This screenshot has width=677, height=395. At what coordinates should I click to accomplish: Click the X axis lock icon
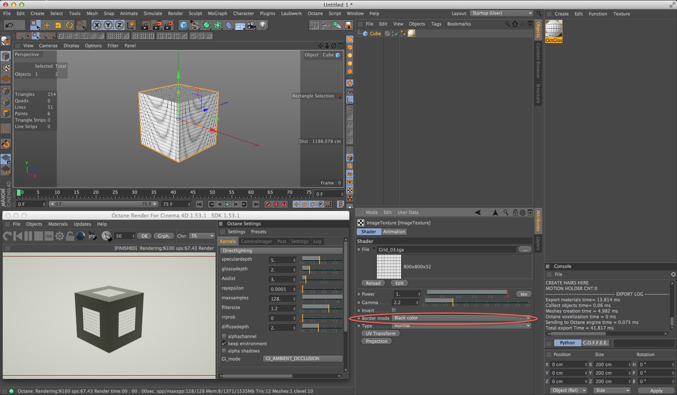(97, 25)
